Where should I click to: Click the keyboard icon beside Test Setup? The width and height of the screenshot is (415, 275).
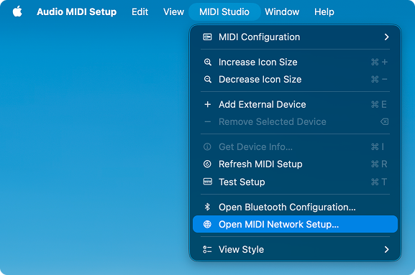tap(207, 182)
